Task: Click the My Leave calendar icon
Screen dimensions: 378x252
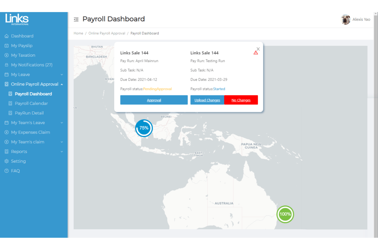Action: pos(7,75)
